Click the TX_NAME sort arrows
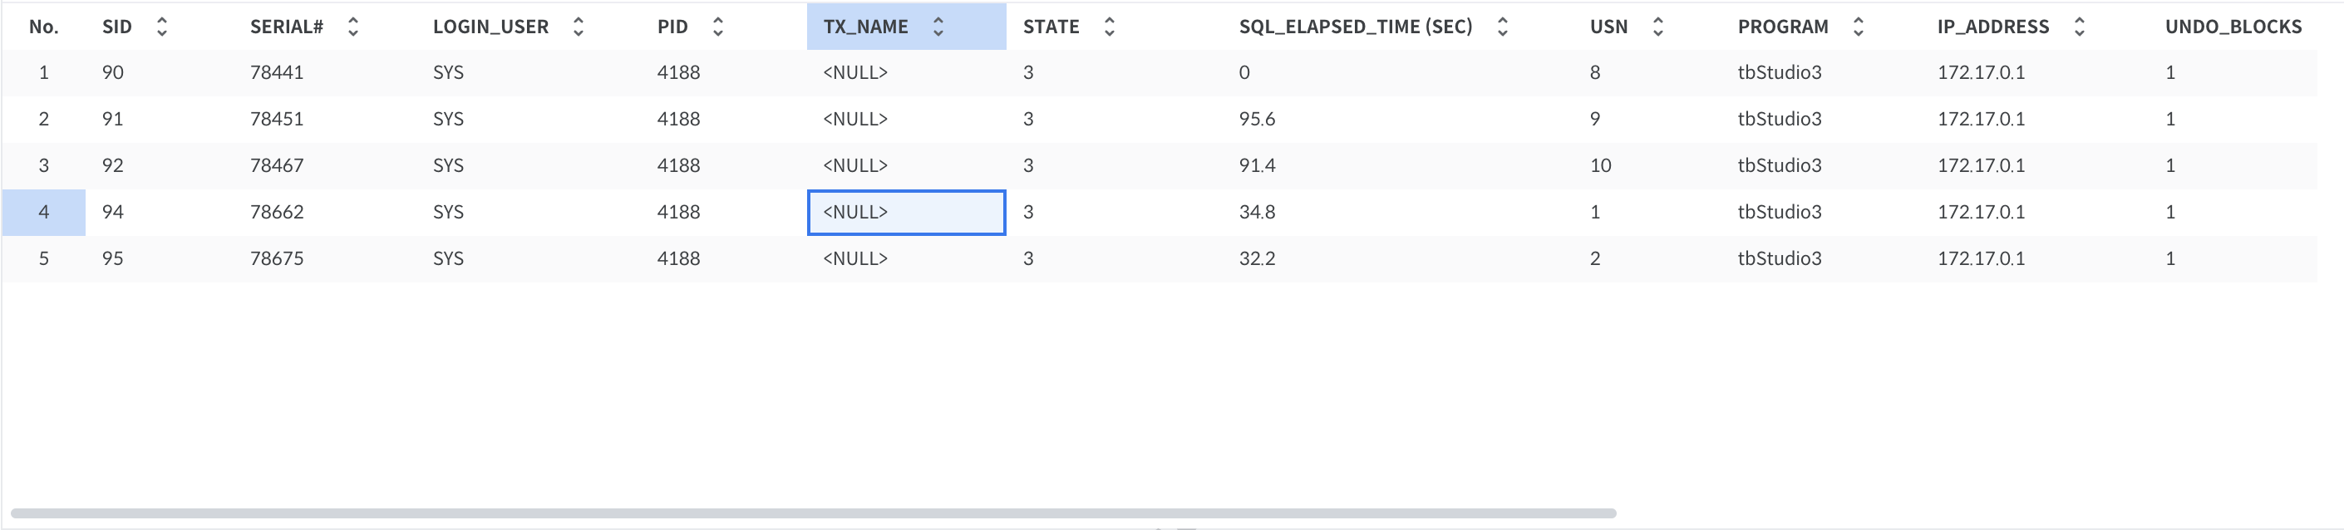 coord(938,27)
